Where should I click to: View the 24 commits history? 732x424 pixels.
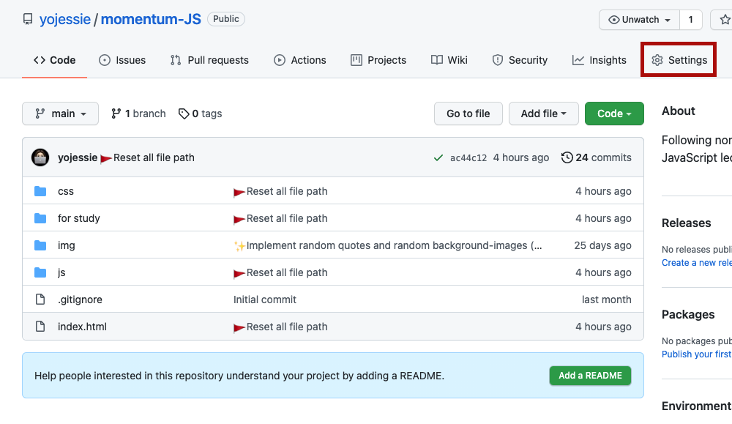[x=596, y=158]
